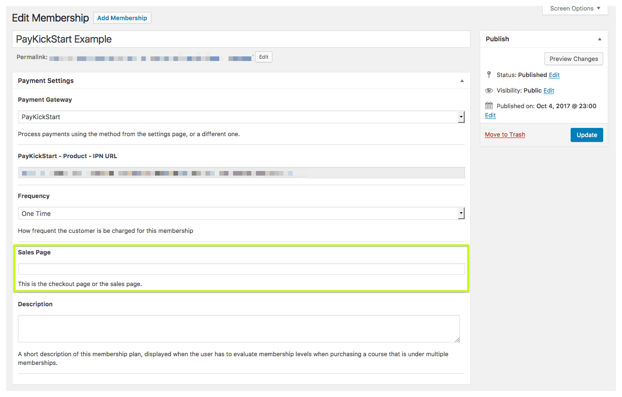Edit the membership title field
The image size is (622, 397).
pyautogui.click(x=241, y=39)
